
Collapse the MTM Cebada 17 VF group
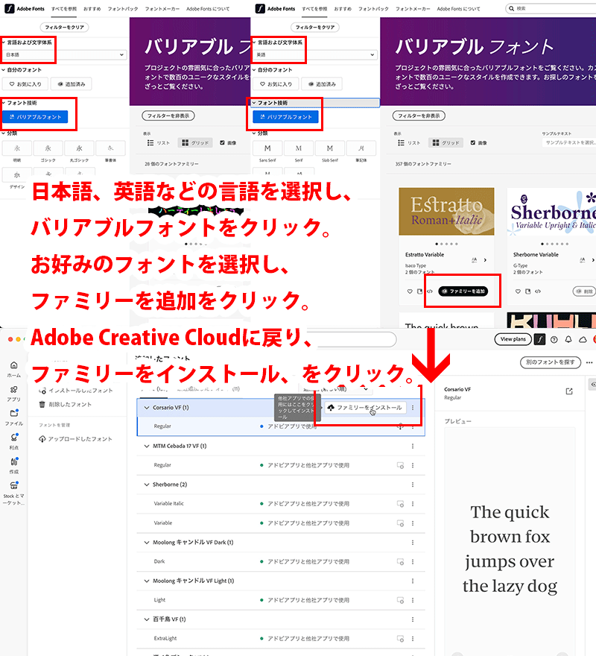[x=146, y=447]
